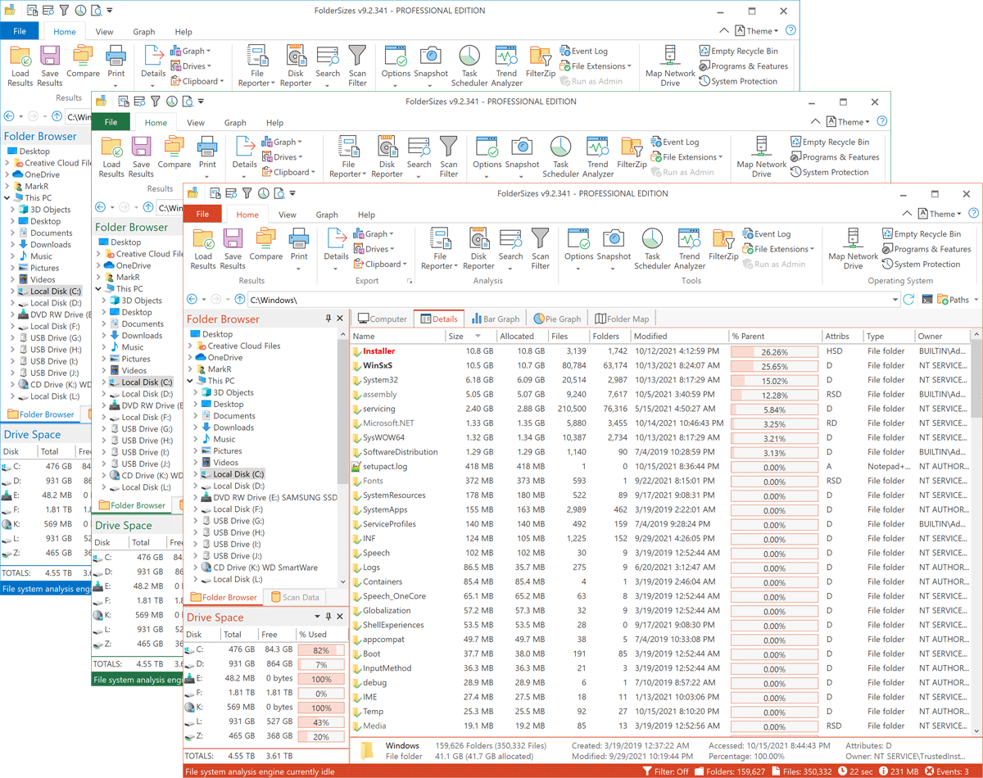The image size is (983, 778).
Task: Open File menu in front window
Action: 202,214
